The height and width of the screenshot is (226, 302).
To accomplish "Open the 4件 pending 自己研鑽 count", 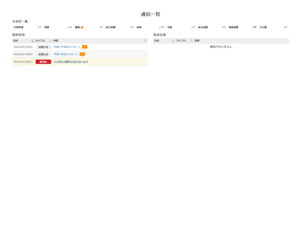I will point(132,27).
